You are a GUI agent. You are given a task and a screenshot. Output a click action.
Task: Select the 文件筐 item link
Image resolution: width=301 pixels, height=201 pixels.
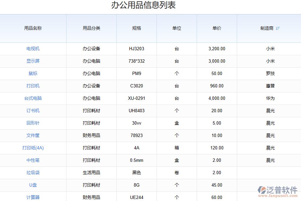(33, 135)
